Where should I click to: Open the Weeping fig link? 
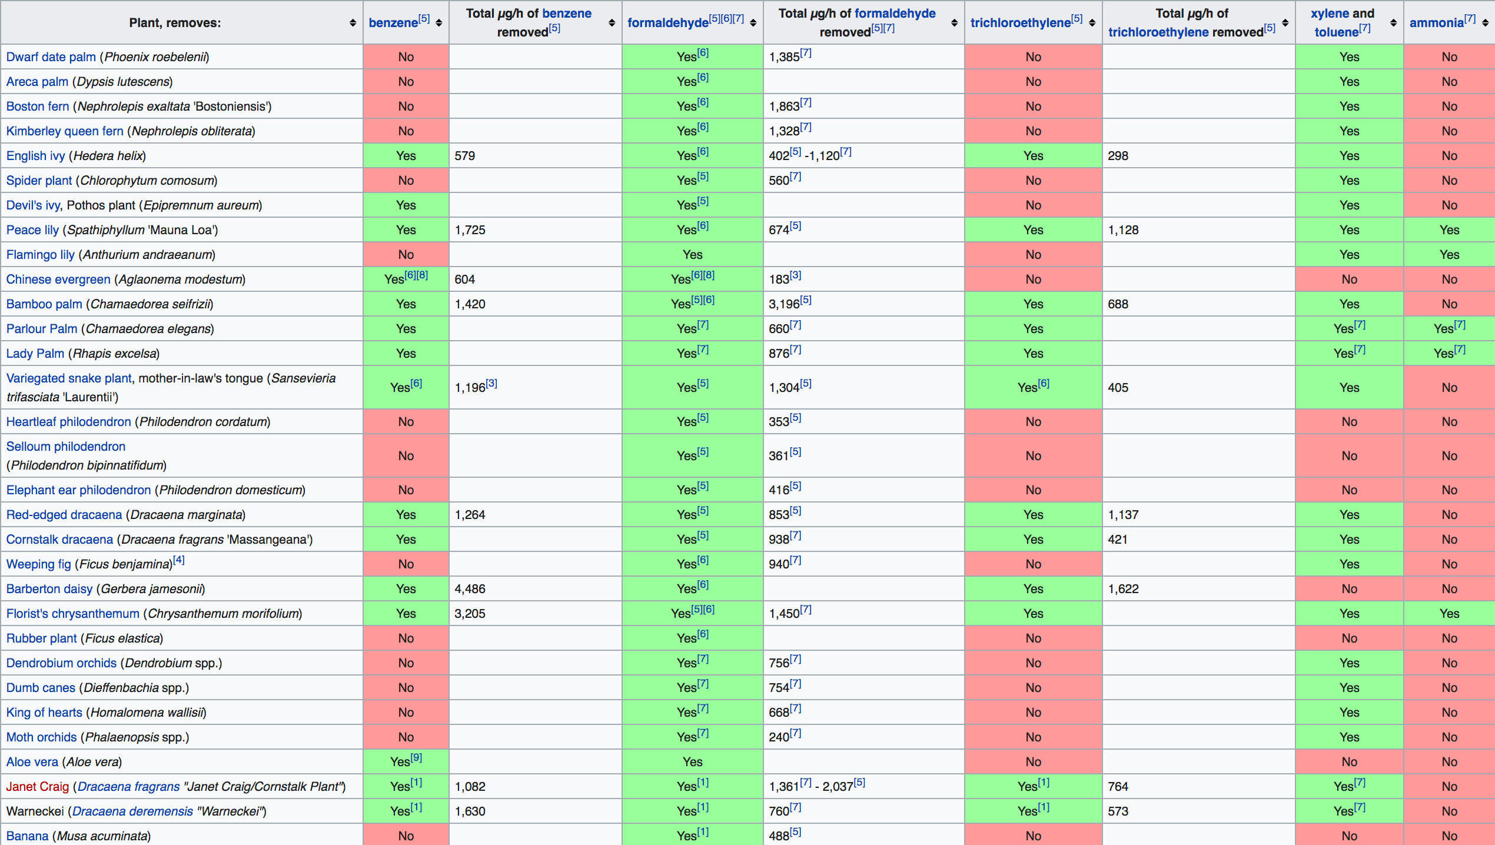[39, 564]
